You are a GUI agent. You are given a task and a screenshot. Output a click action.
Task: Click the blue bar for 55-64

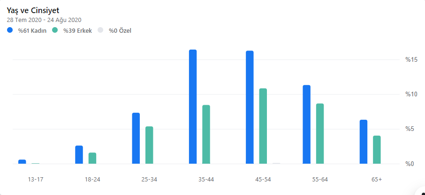click(306, 124)
